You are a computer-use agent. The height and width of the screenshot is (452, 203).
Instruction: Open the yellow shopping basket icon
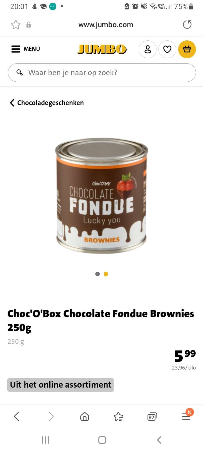187,49
